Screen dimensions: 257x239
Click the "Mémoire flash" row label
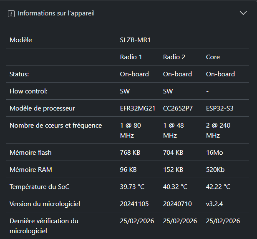(x=30, y=153)
